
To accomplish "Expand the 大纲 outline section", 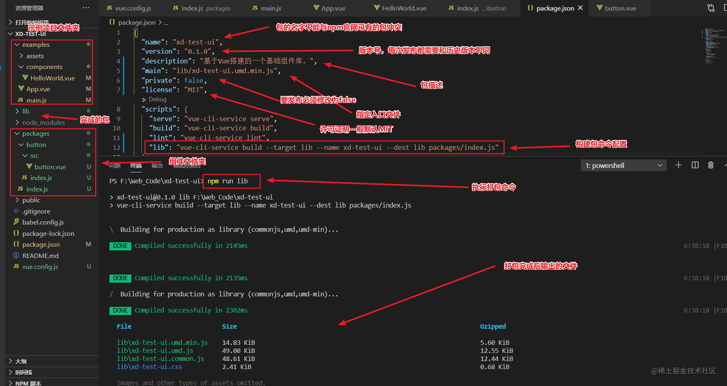I will (53, 361).
